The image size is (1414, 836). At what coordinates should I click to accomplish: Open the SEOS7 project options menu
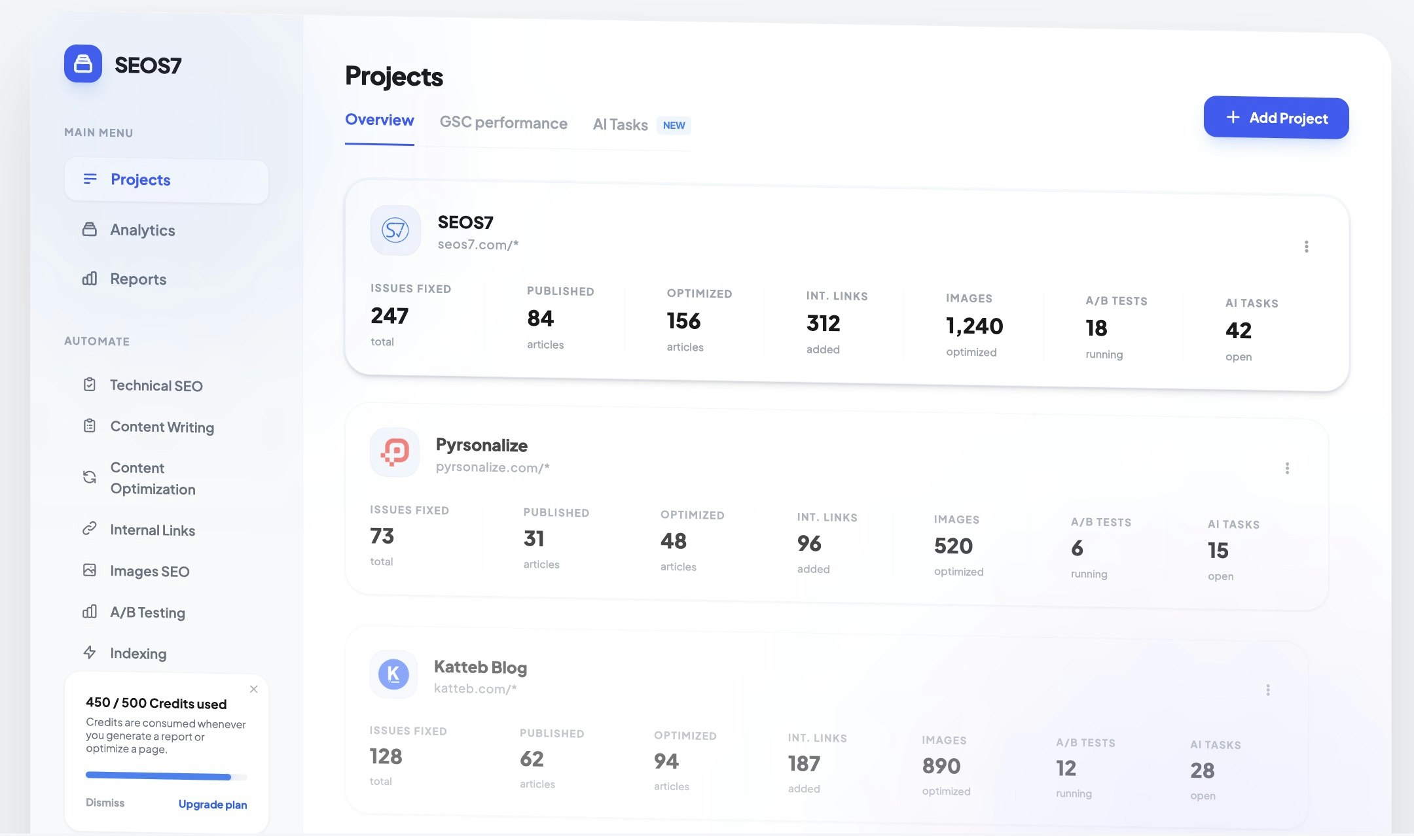1307,247
